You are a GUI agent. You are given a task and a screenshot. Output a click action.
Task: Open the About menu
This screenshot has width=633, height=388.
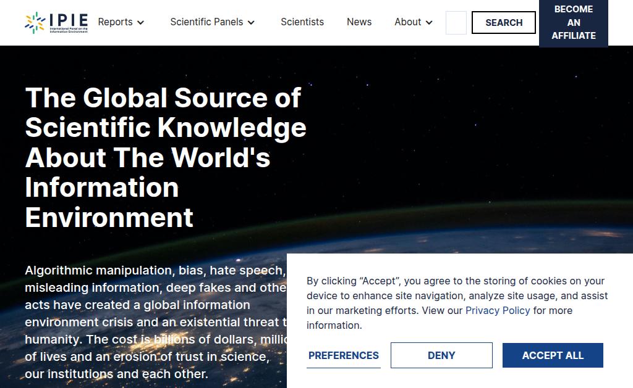point(408,22)
